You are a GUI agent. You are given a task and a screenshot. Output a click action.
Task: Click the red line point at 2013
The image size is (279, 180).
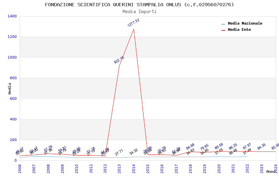[x=119, y=65]
